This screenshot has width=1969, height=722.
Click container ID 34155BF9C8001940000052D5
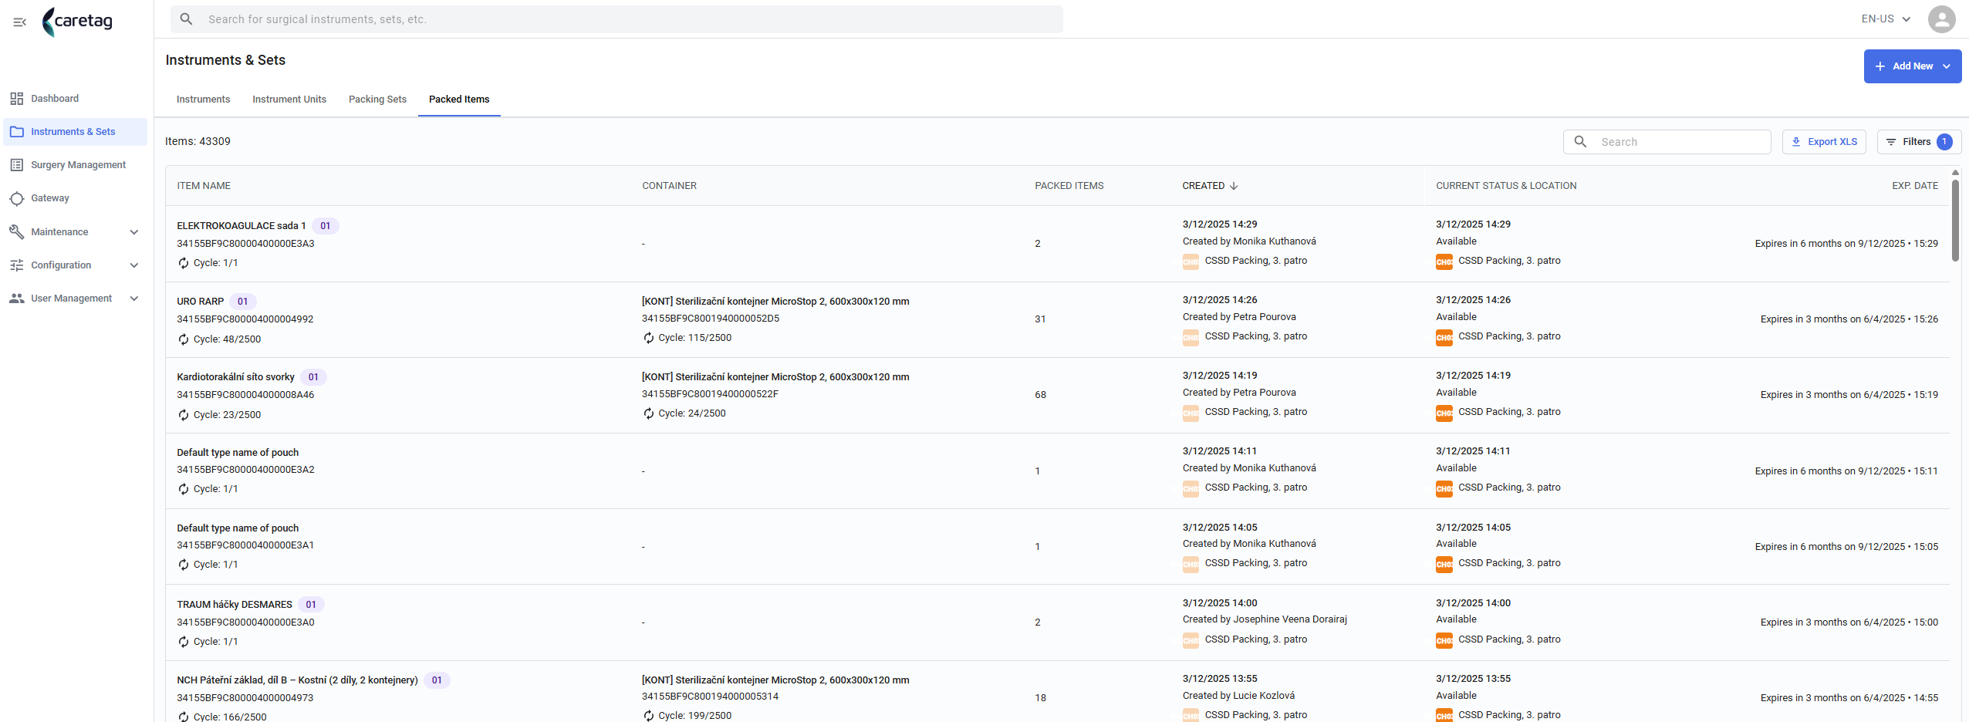[711, 319]
